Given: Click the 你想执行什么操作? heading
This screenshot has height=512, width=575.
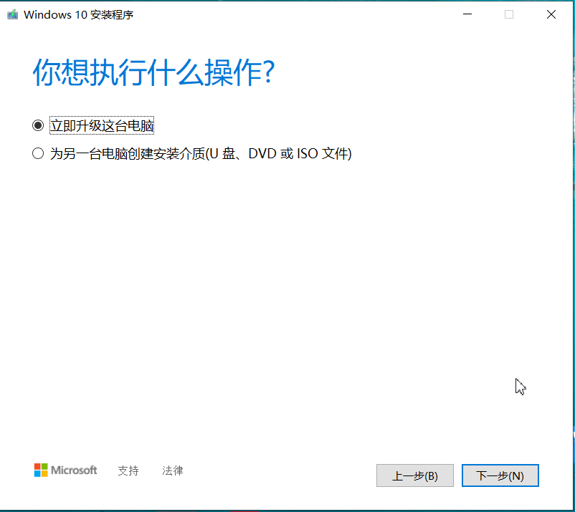Looking at the screenshot, I should (154, 72).
